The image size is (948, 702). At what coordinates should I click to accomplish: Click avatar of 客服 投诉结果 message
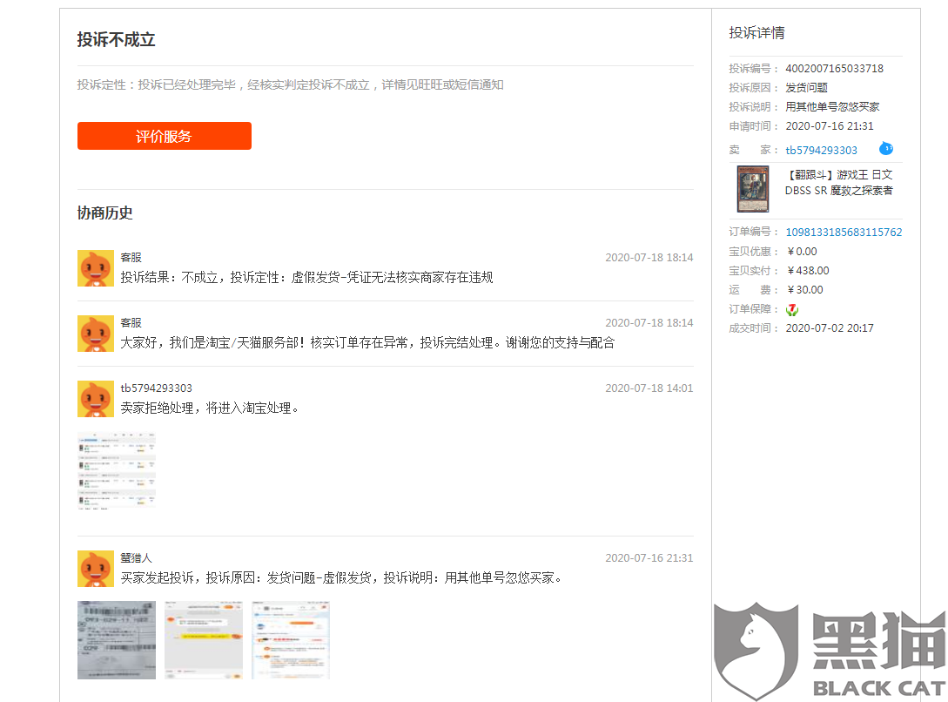coord(96,268)
